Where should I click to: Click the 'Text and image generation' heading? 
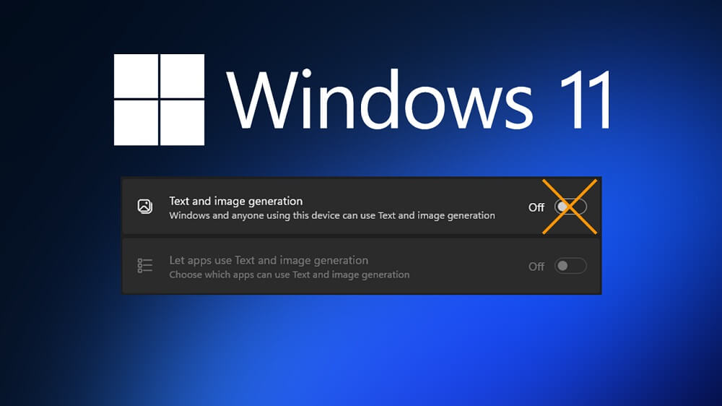(236, 201)
